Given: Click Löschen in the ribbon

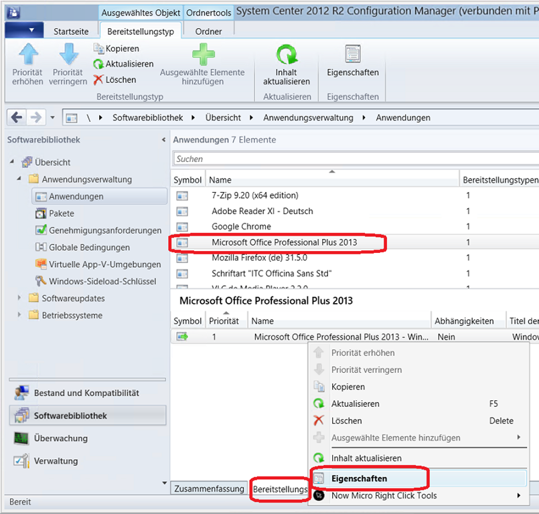Looking at the screenshot, I should click(x=115, y=80).
